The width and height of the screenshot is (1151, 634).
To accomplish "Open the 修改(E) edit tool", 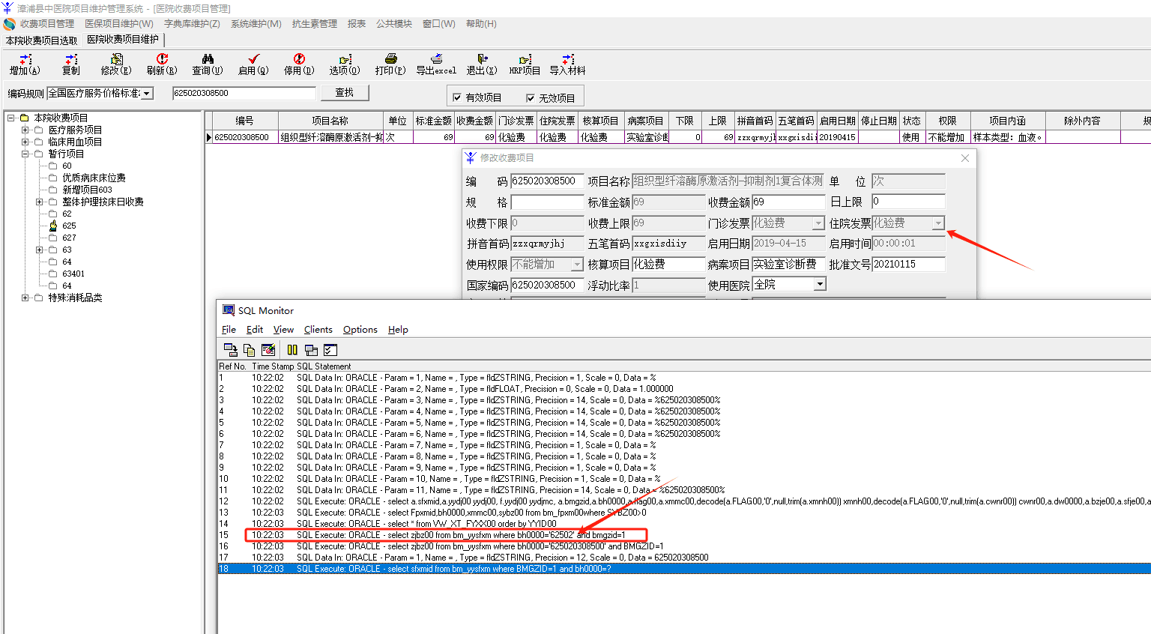I will coord(116,59).
